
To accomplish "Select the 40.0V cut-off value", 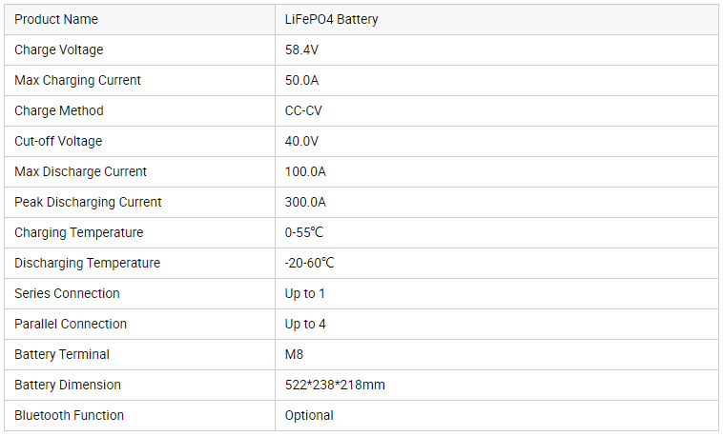I will click(301, 142).
